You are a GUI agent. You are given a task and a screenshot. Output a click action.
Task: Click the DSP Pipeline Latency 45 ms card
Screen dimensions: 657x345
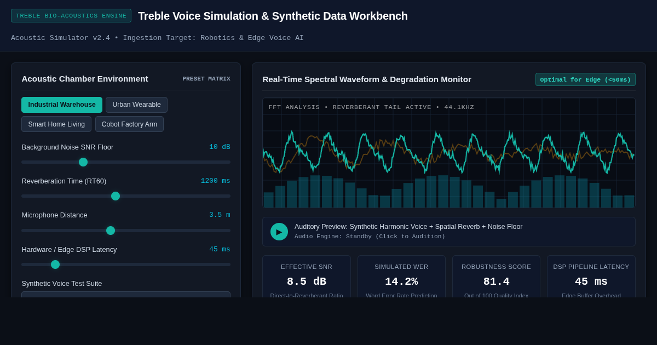pyautogui.click(x=591, y=277)
